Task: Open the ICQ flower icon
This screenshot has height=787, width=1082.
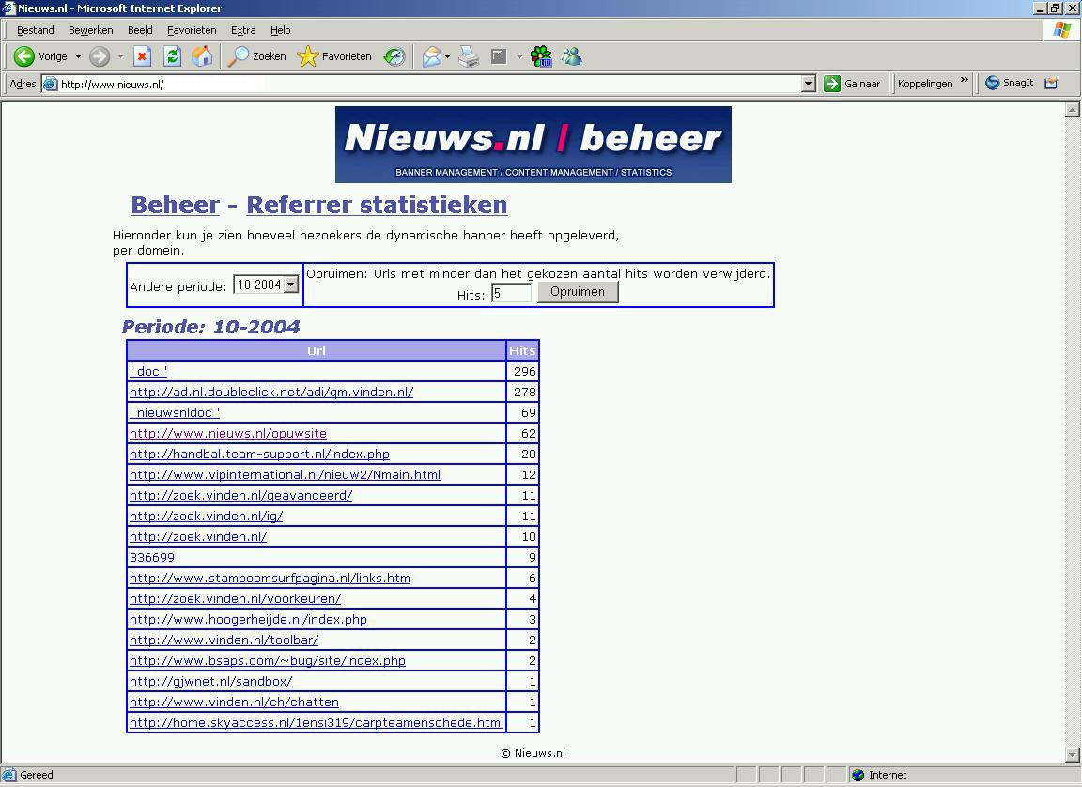Action: point(541,56)
